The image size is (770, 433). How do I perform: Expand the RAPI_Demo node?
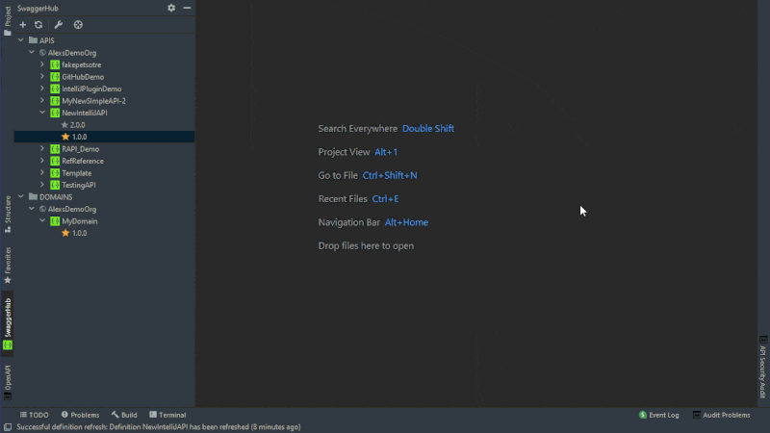tap(42, 149)
